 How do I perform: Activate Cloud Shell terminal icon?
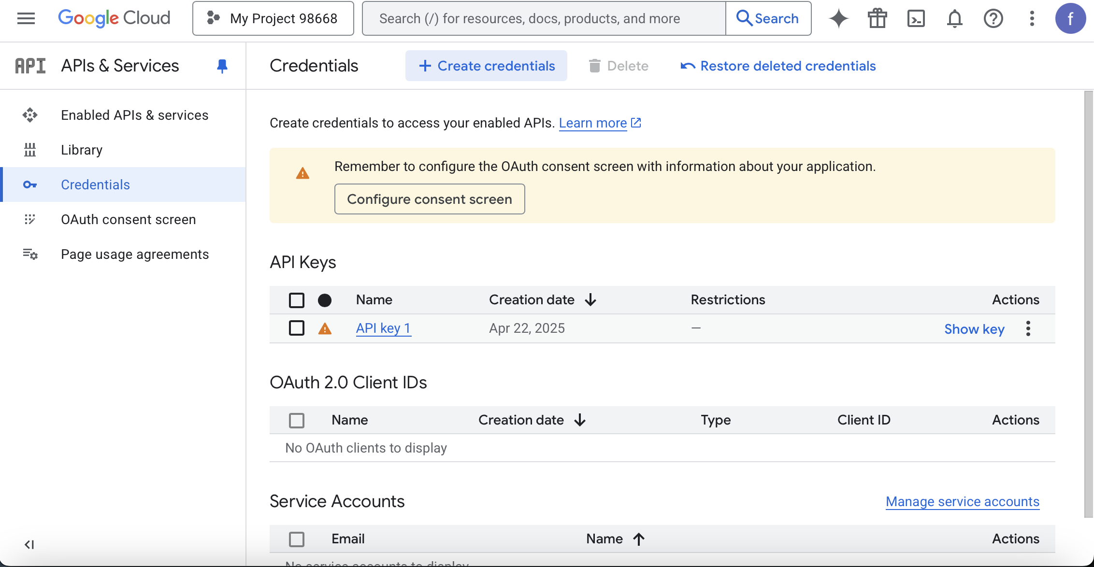916,18
